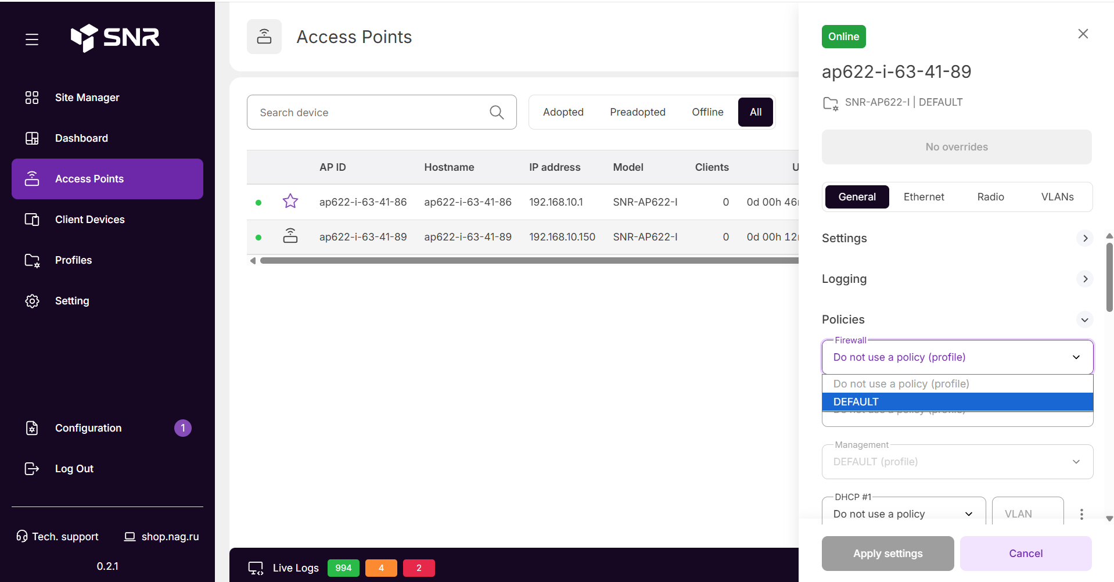This screenshot has width=1114, height=582.
Task: Collapse the Policies section
Action: (1085, 319)
